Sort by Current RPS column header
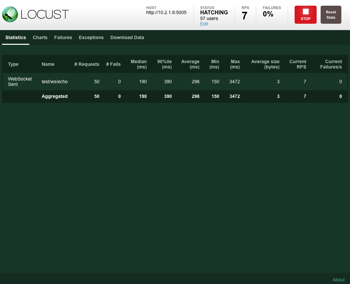The width and height of the screenshot is (350, 284). (298, 64)
